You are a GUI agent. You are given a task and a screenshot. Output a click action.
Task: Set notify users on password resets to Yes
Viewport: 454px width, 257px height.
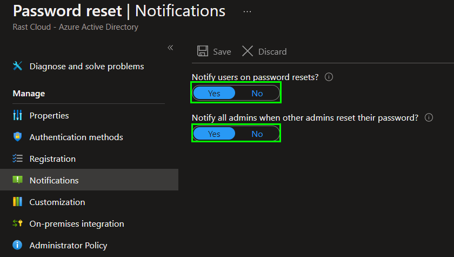coord(214,93)
